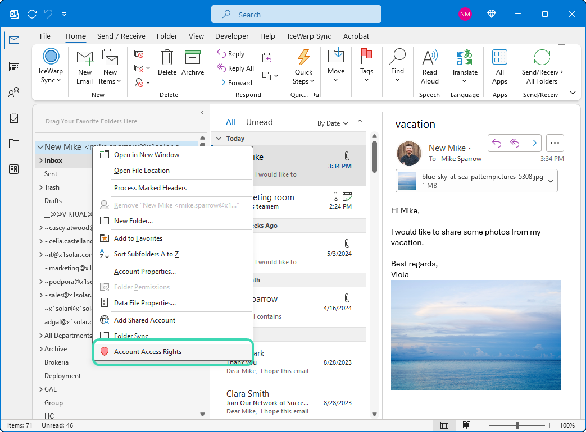Collapse the Today message group
This screenshot has width=586, height=432.
click(x=219, y=139)
